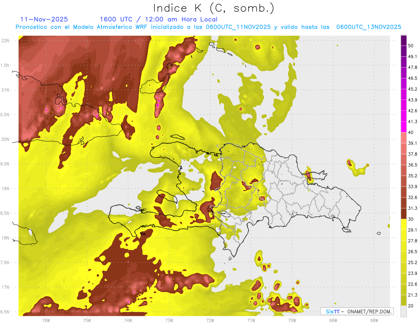Click the "46.5" color scale label

click(413, 78)
